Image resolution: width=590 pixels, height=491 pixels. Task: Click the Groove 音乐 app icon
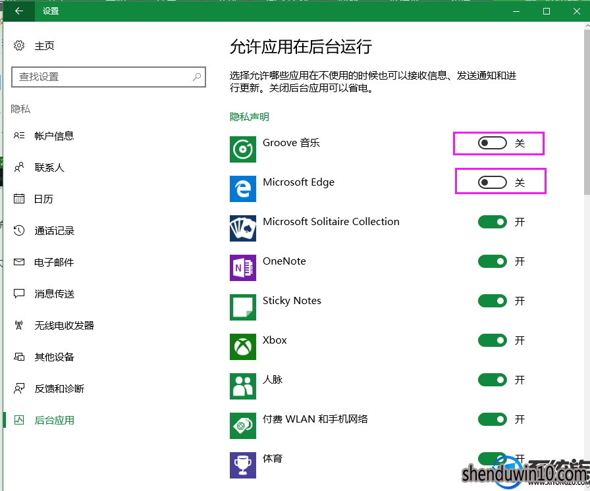243,149
